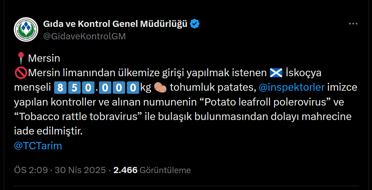The height and width of the screenshot is (190, 372).
Task: Click the blue verified badge icon
Action: tap(195, 24)
